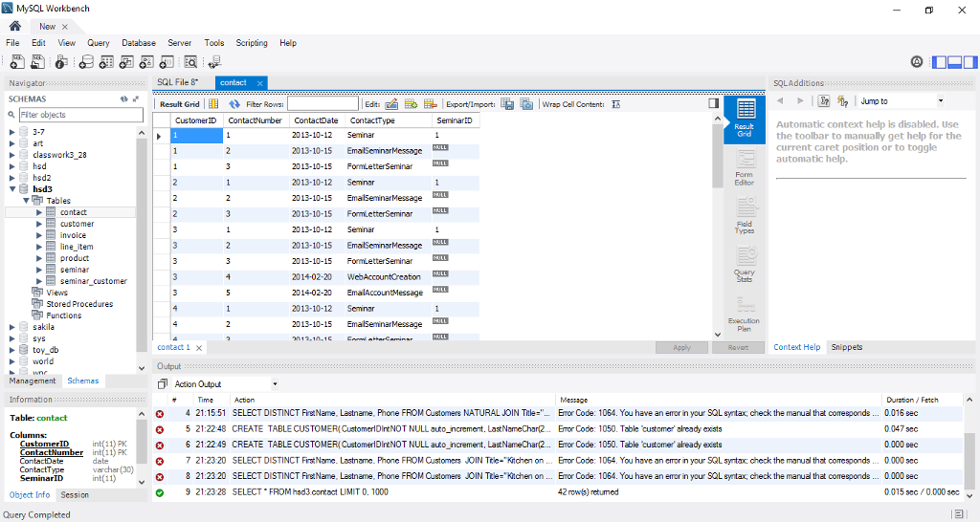Toggle wrap cell content
Screen dimensions: 980x522
point(615,104)
